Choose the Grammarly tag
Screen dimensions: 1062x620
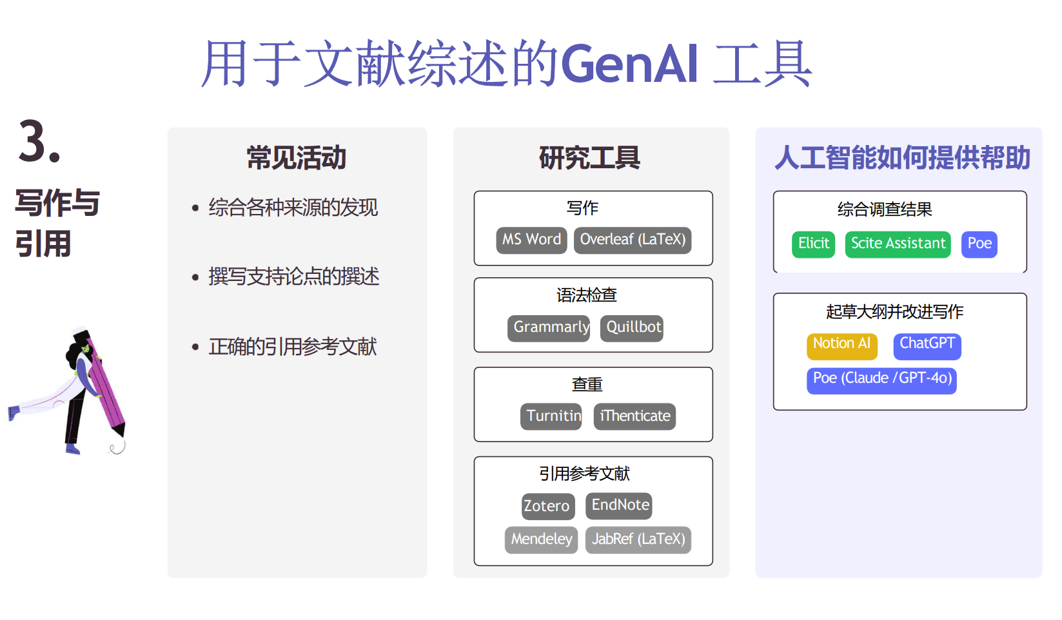click(549, 327)
